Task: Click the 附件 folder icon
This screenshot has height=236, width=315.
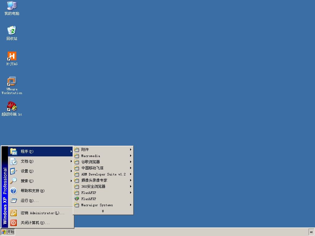Action: (77, 150)
